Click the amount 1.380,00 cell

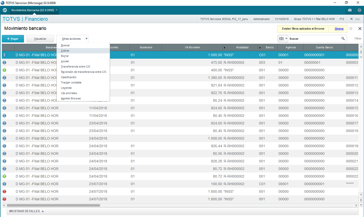click(x=215, y=78)
